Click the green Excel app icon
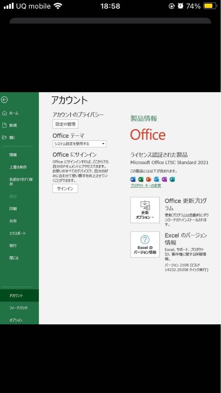Viewport: 221px width, 393px height. [141, 179]
